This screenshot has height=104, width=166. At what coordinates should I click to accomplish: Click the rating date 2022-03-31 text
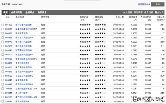(x=17, y=4)
